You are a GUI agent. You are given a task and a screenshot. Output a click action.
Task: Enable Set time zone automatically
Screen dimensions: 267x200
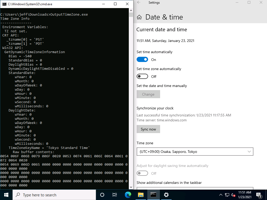tap(142, 77)
